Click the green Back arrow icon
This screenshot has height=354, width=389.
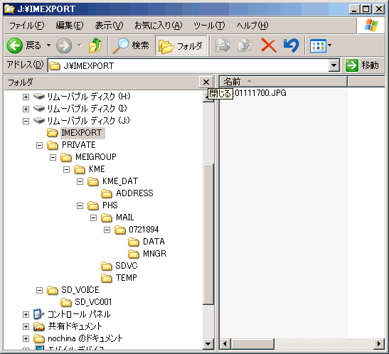[x=15, y=45]
